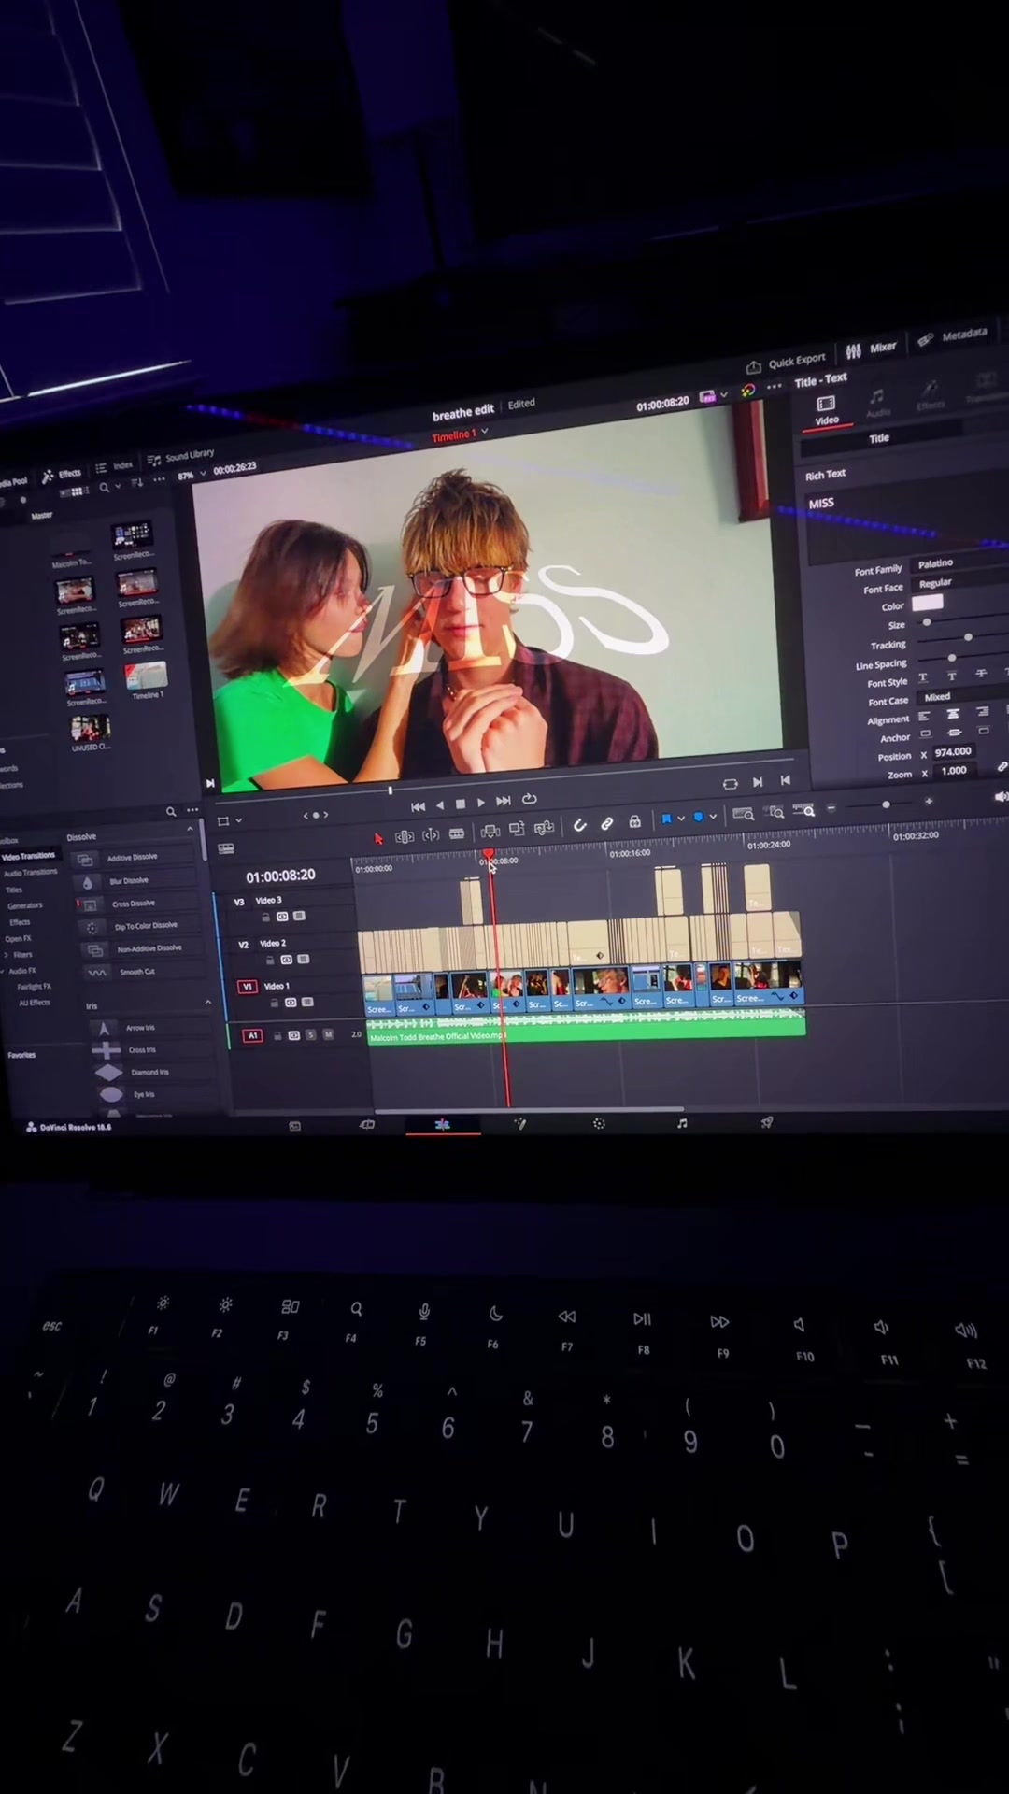Toggle Loop playback button
The width and height of the screenshot is (1009, 1794).
coord(530,799)
